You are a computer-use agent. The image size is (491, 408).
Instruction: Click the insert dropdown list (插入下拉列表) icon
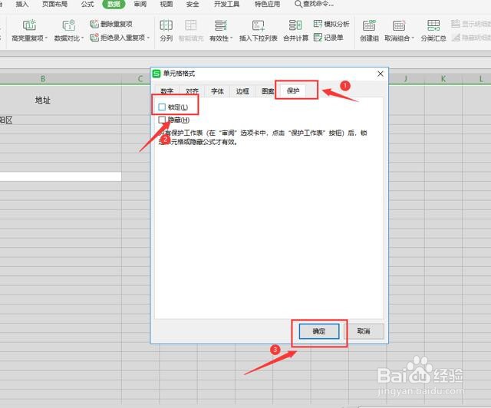[x=259, y=25]
